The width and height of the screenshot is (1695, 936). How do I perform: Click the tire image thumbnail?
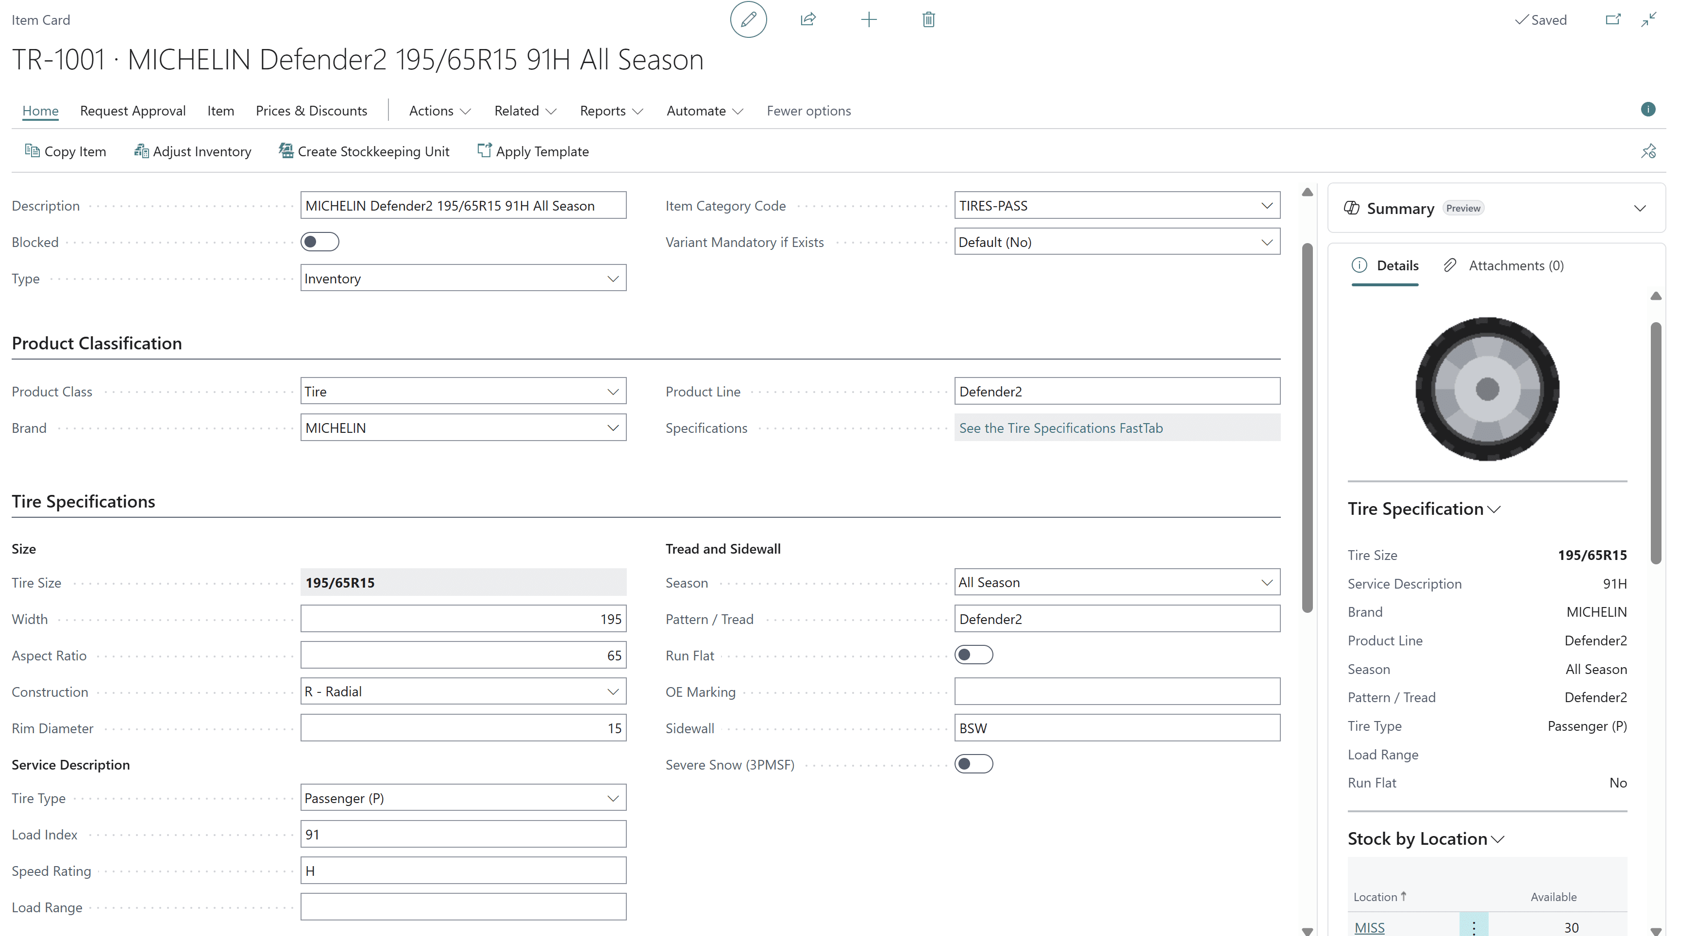[x=1487, y=389]
